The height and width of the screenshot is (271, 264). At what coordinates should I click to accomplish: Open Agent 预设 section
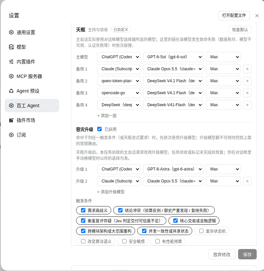pos(32,91)
